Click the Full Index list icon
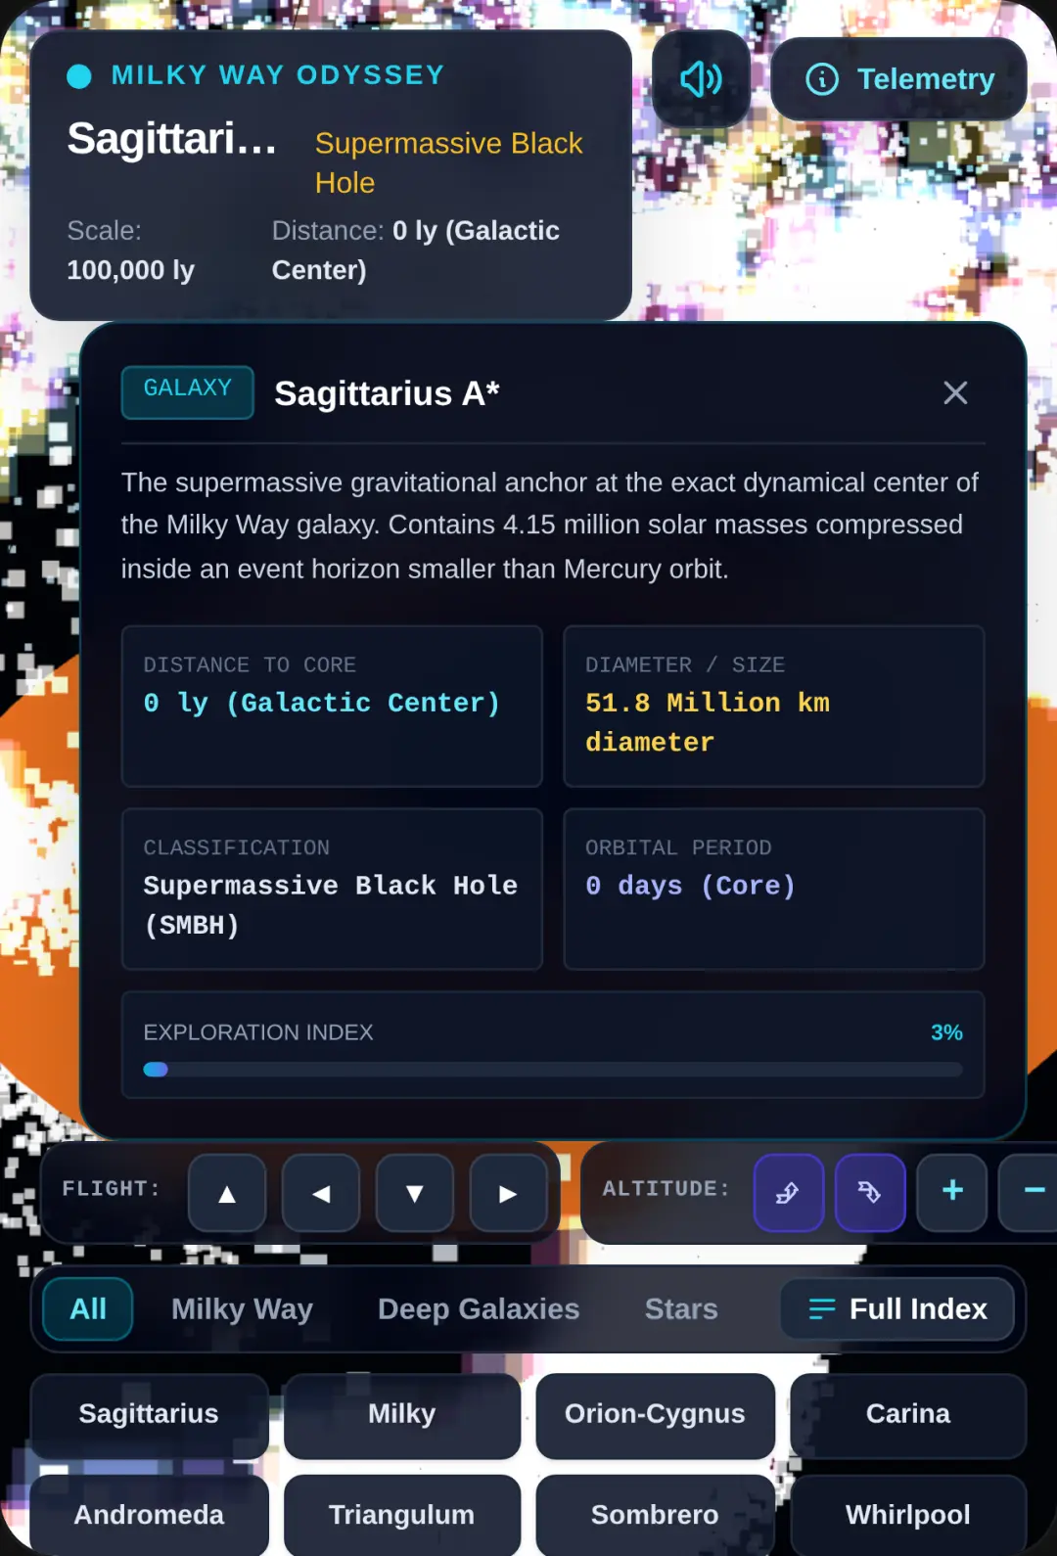The height and width of the screenshot is (1556, 1057). click(x=822, y=1308)
